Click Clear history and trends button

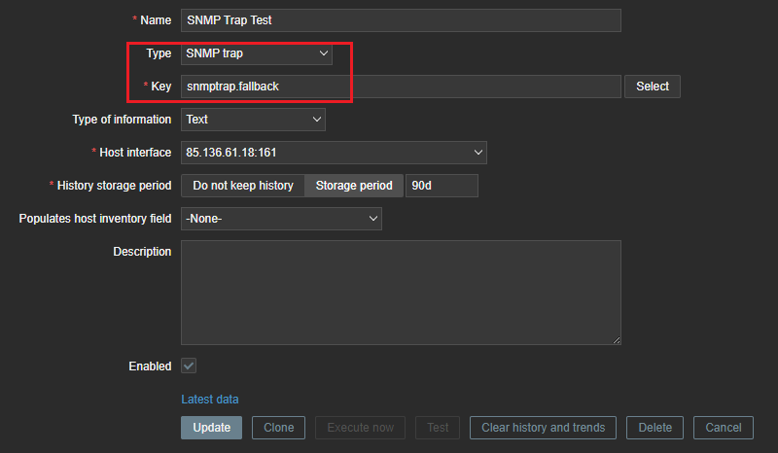pyautogui.click(x=543, y=428)
